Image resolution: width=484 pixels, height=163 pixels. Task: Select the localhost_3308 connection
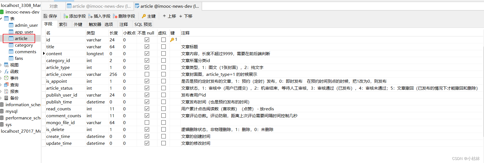[20, 5]
